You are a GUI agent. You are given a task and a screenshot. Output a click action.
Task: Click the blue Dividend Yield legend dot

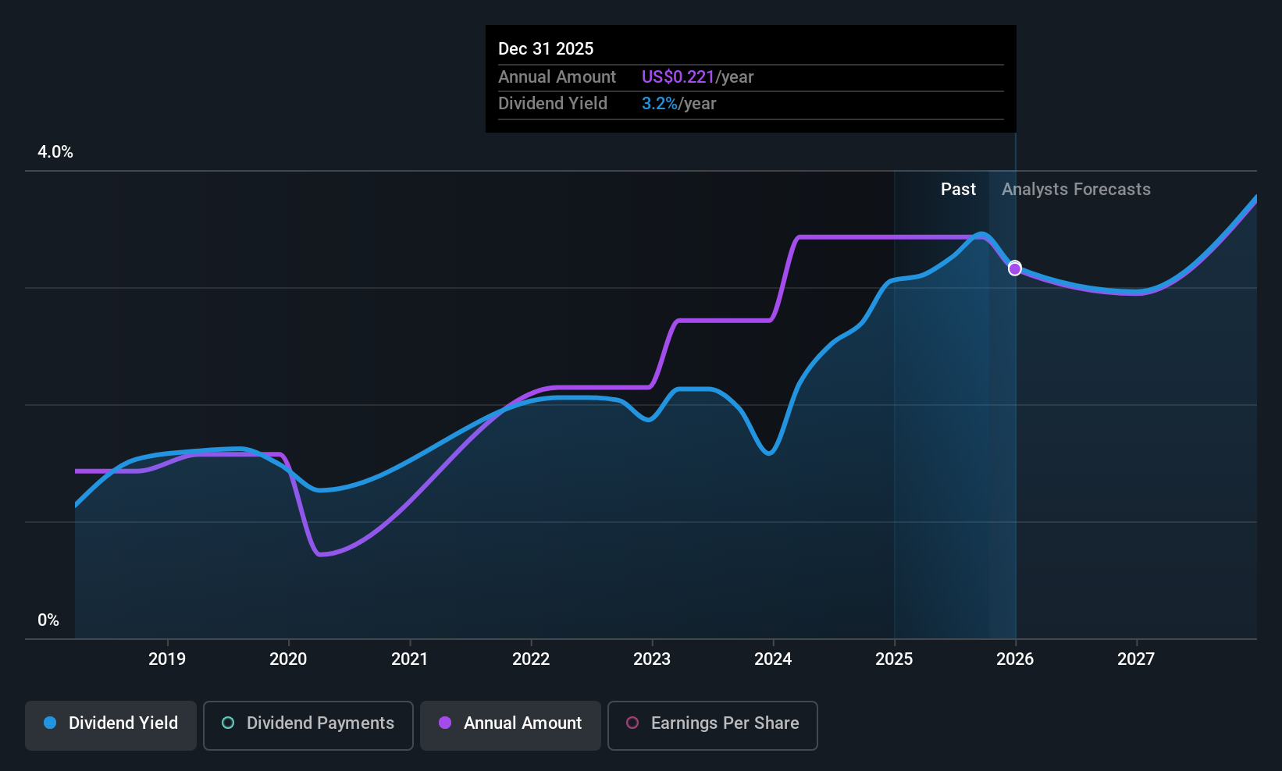(x=50, y=723)
